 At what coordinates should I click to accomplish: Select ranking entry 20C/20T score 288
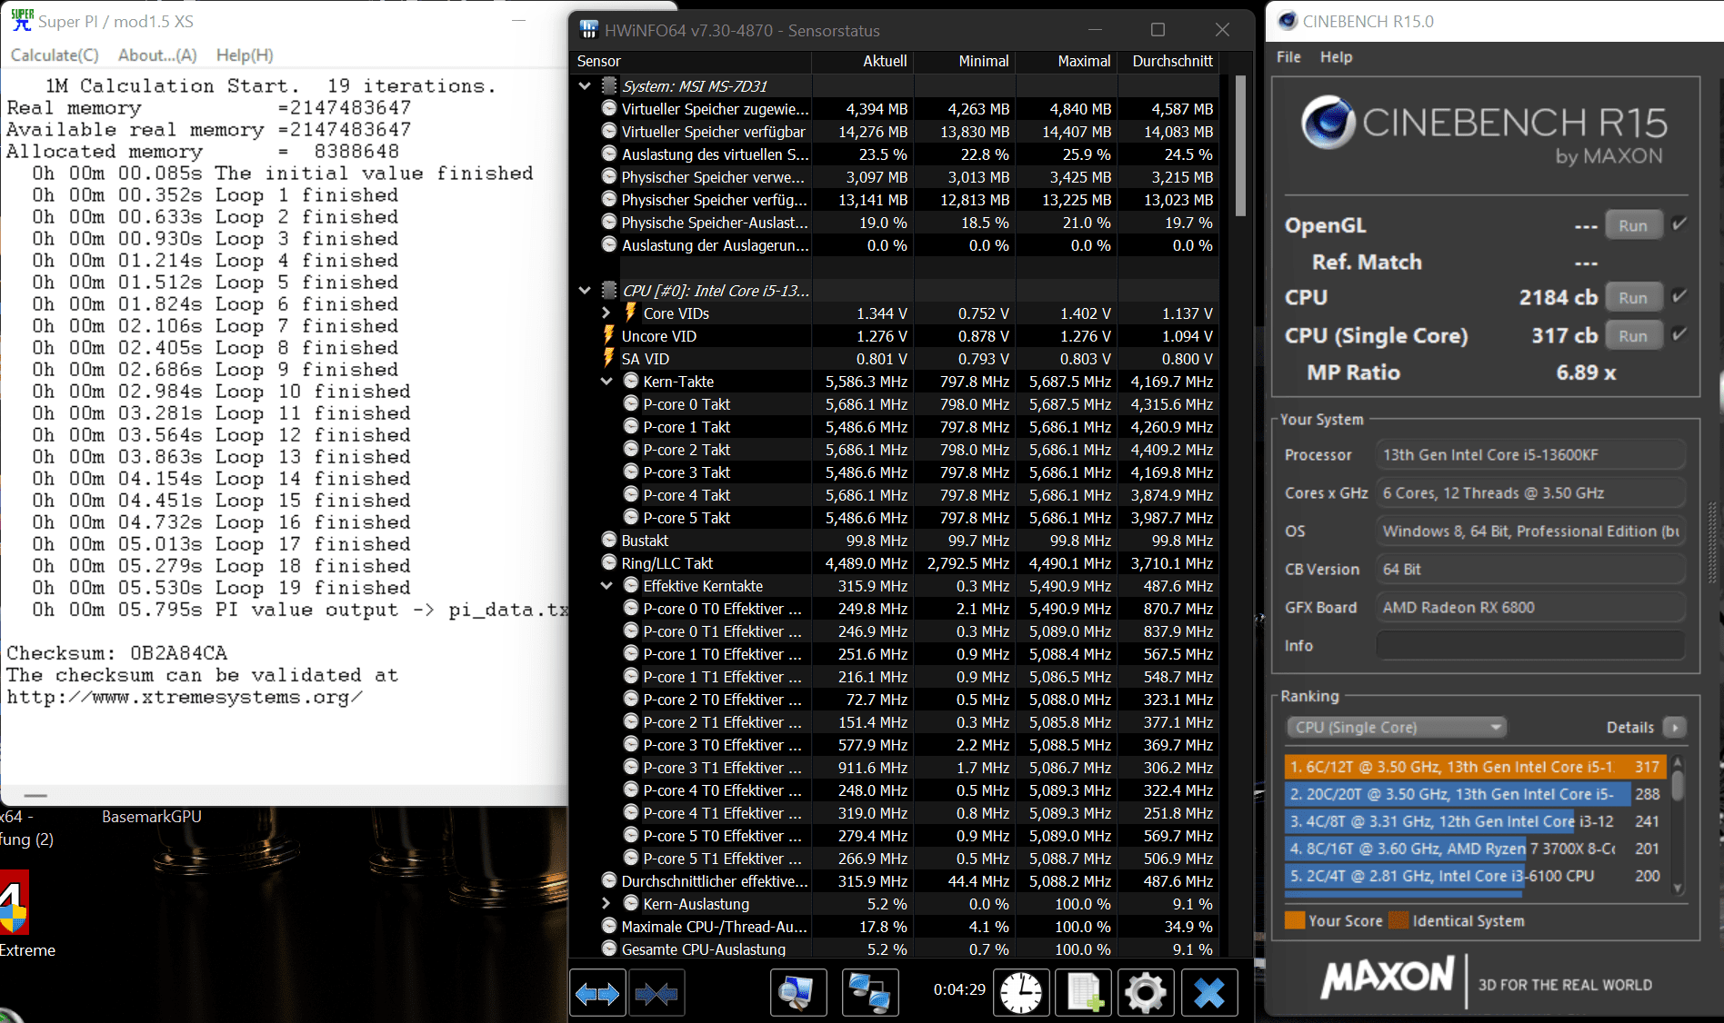click(1474, 794)
